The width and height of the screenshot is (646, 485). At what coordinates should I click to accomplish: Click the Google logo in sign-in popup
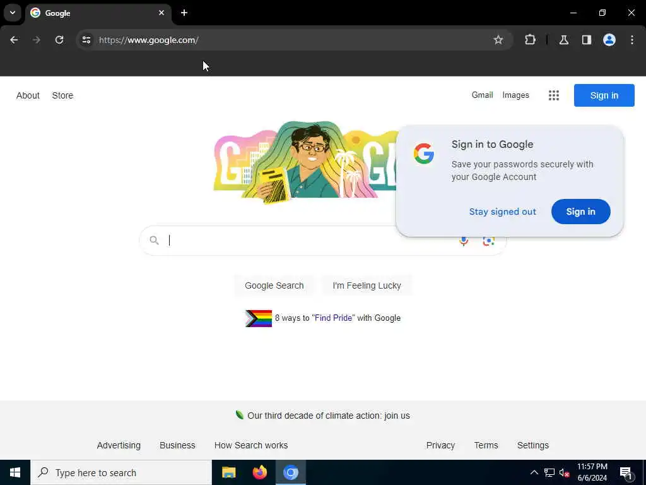423,153
